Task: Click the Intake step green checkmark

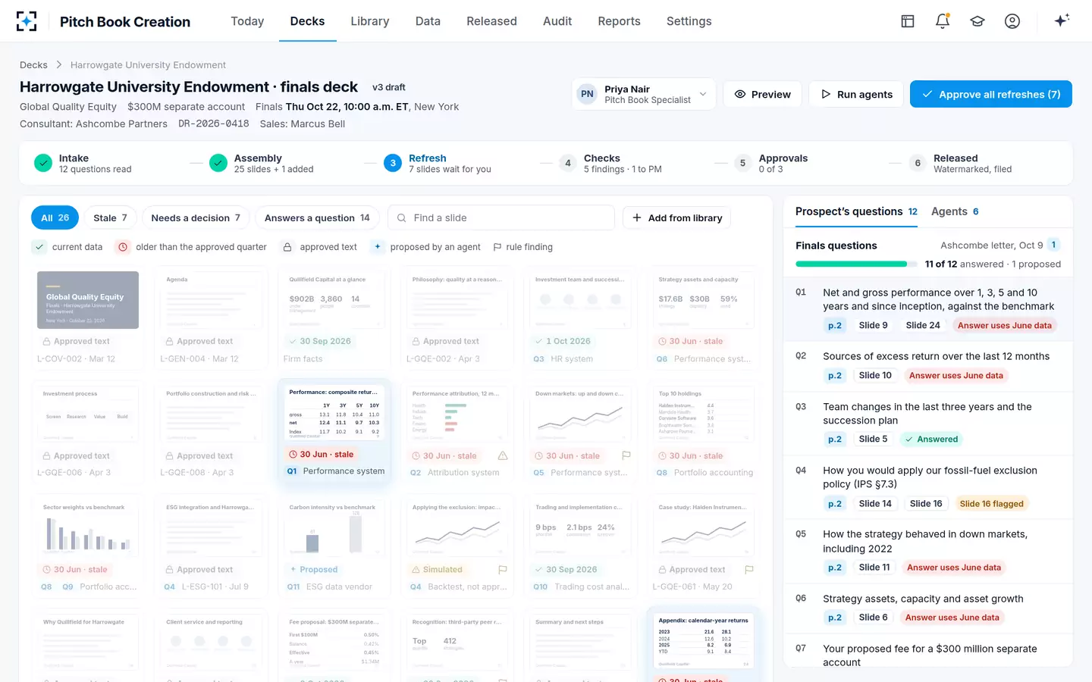Action: pyautogui.click(x=43, y=163)
